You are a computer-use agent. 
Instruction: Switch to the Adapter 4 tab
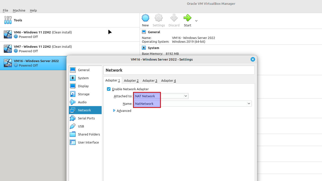[x=169, y=80]
